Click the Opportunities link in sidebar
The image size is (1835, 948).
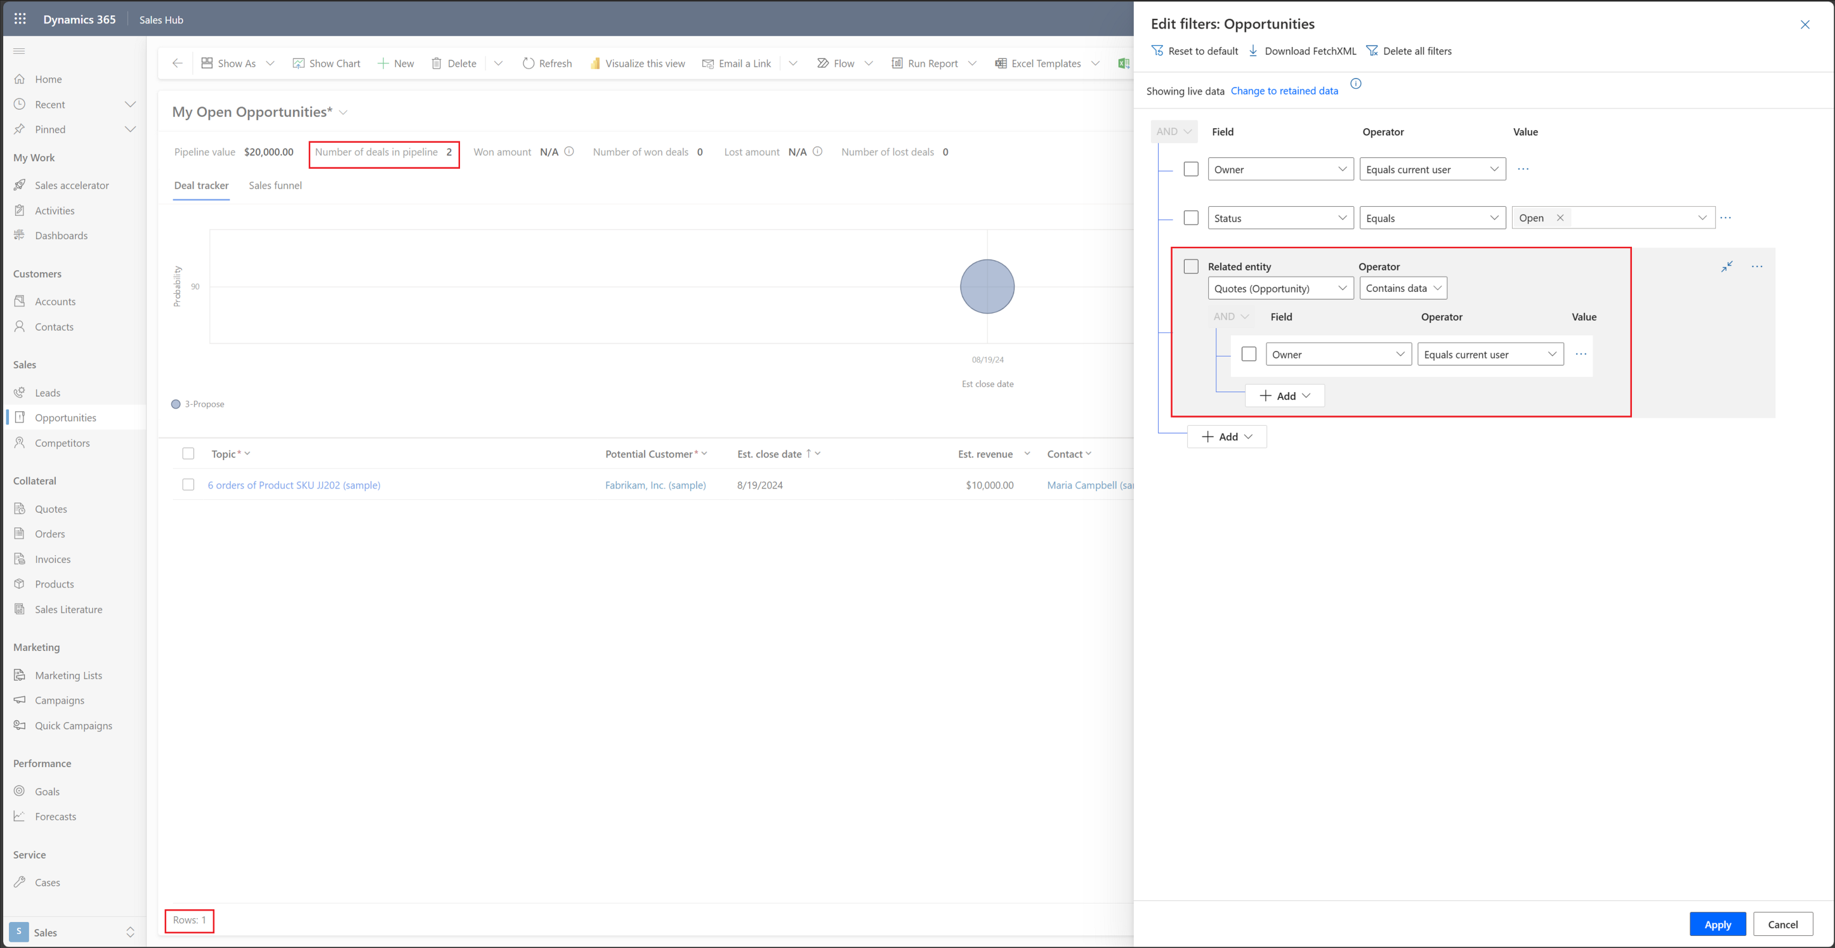point(65,417)
